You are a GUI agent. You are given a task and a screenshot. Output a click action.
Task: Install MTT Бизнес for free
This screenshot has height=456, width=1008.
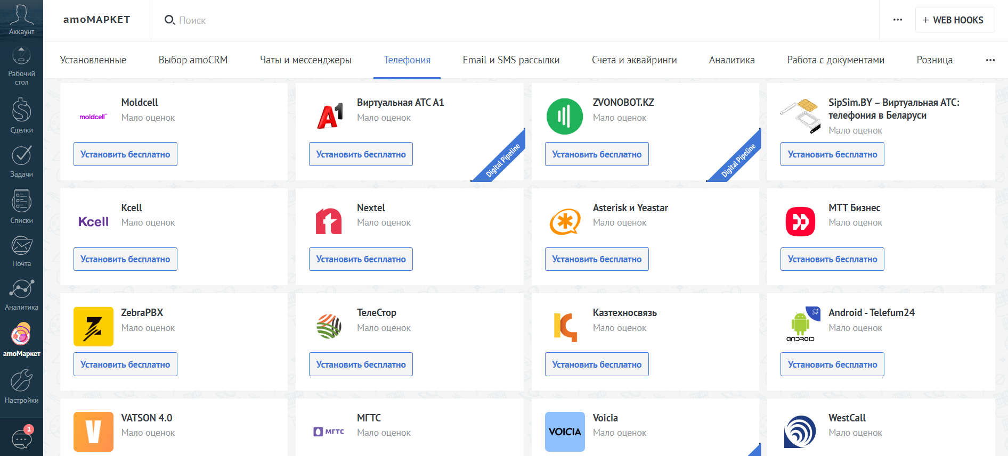[832, 259]
